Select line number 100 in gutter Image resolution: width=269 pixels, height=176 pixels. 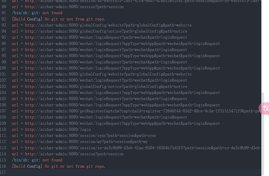click(x=3, y=68)
